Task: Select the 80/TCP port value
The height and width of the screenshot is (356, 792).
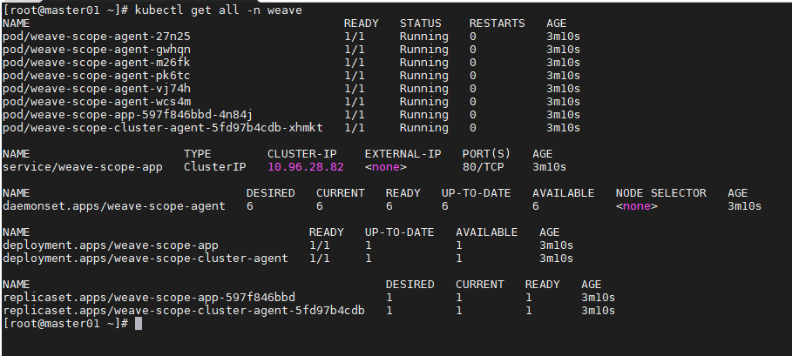Action: (483, 167)
